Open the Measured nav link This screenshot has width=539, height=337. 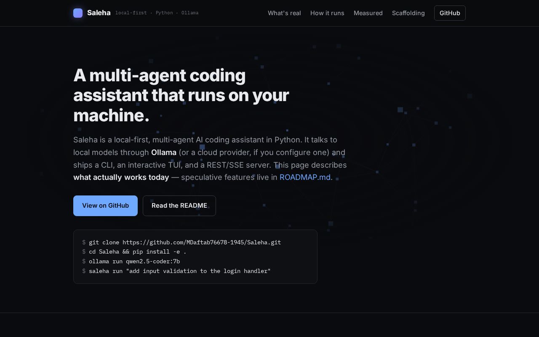368,13
